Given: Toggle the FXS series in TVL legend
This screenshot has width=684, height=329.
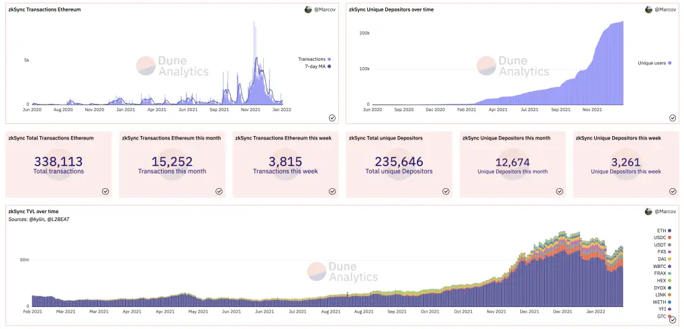Looking at the screenshot, I should (664, 252).
